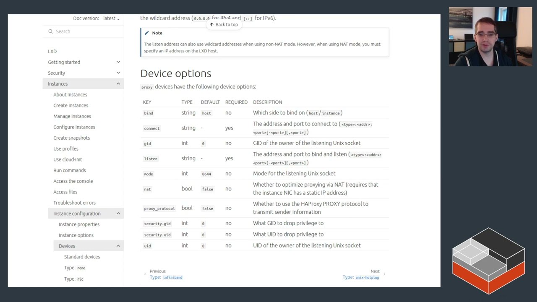This screenshot has width=537, height=302.
Task: Open previous page Type: infiniband
Action: 166,277
